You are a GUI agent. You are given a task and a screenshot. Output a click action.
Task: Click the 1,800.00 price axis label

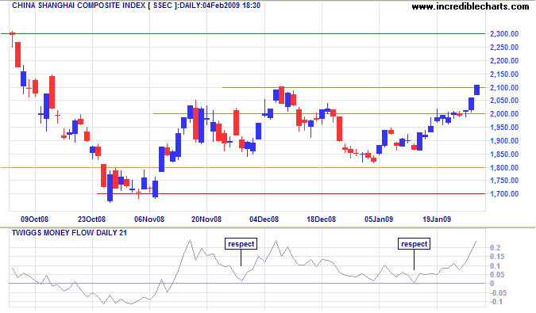pyautogui.click(x=504, y=167)
